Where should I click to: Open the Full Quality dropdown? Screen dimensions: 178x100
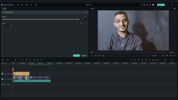pos(155,56)
